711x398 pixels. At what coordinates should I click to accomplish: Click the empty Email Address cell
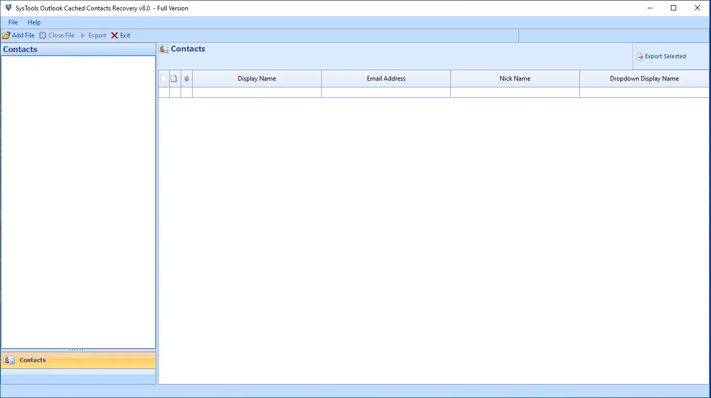click(x=386, y=92)
